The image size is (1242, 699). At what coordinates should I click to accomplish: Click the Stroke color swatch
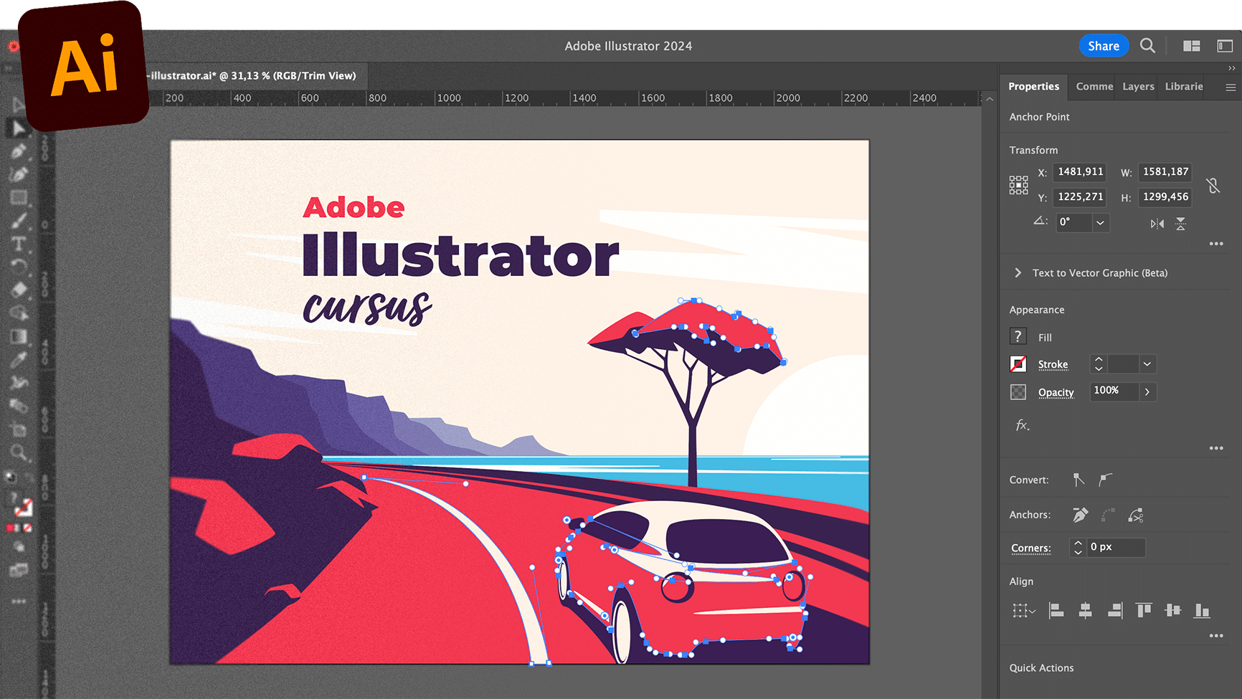(x=1018, y=363)
